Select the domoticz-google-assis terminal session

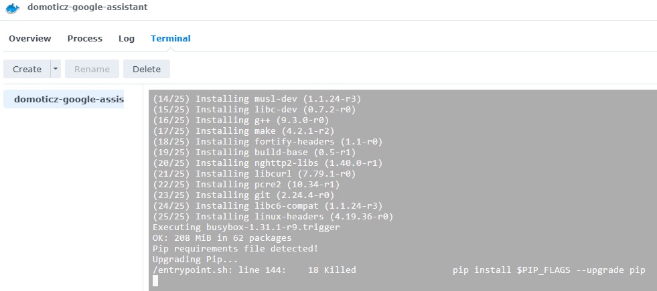(x=64, y=99)
